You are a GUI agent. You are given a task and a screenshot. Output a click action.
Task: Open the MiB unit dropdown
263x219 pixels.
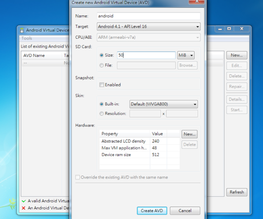point(186,55)
